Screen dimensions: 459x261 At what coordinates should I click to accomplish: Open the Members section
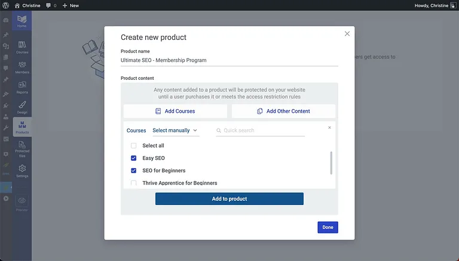(x=22, y=67)
